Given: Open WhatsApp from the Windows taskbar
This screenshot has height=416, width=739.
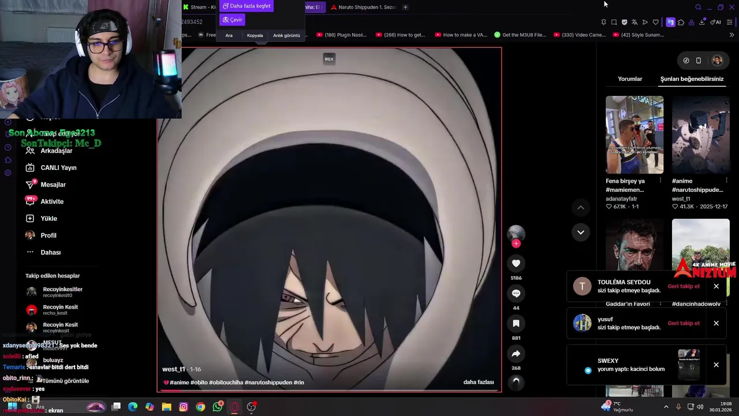Looking at the screenshot, I should [217, 407].
